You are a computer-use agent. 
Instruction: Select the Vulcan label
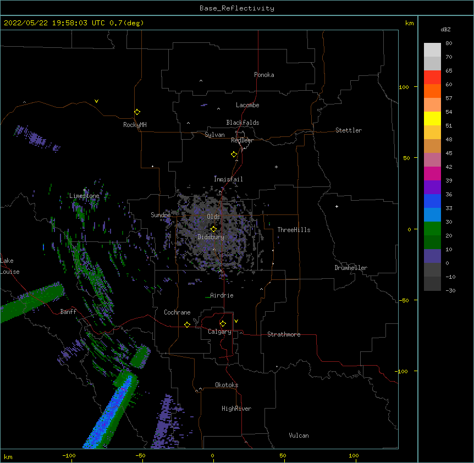[x=299, y=436]
